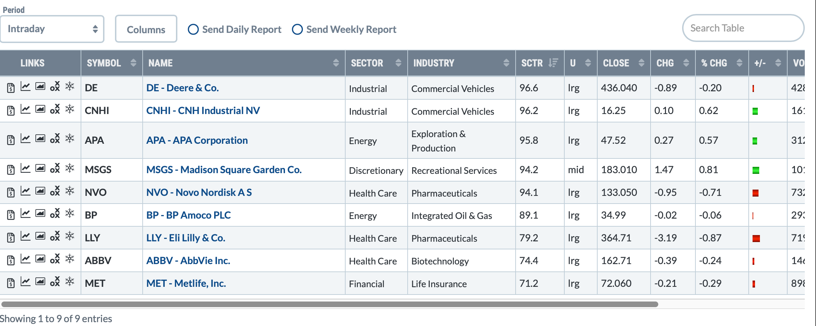Click the red change bar for NVO
Viewport: 816px width, 326px height.
point(755,193)
